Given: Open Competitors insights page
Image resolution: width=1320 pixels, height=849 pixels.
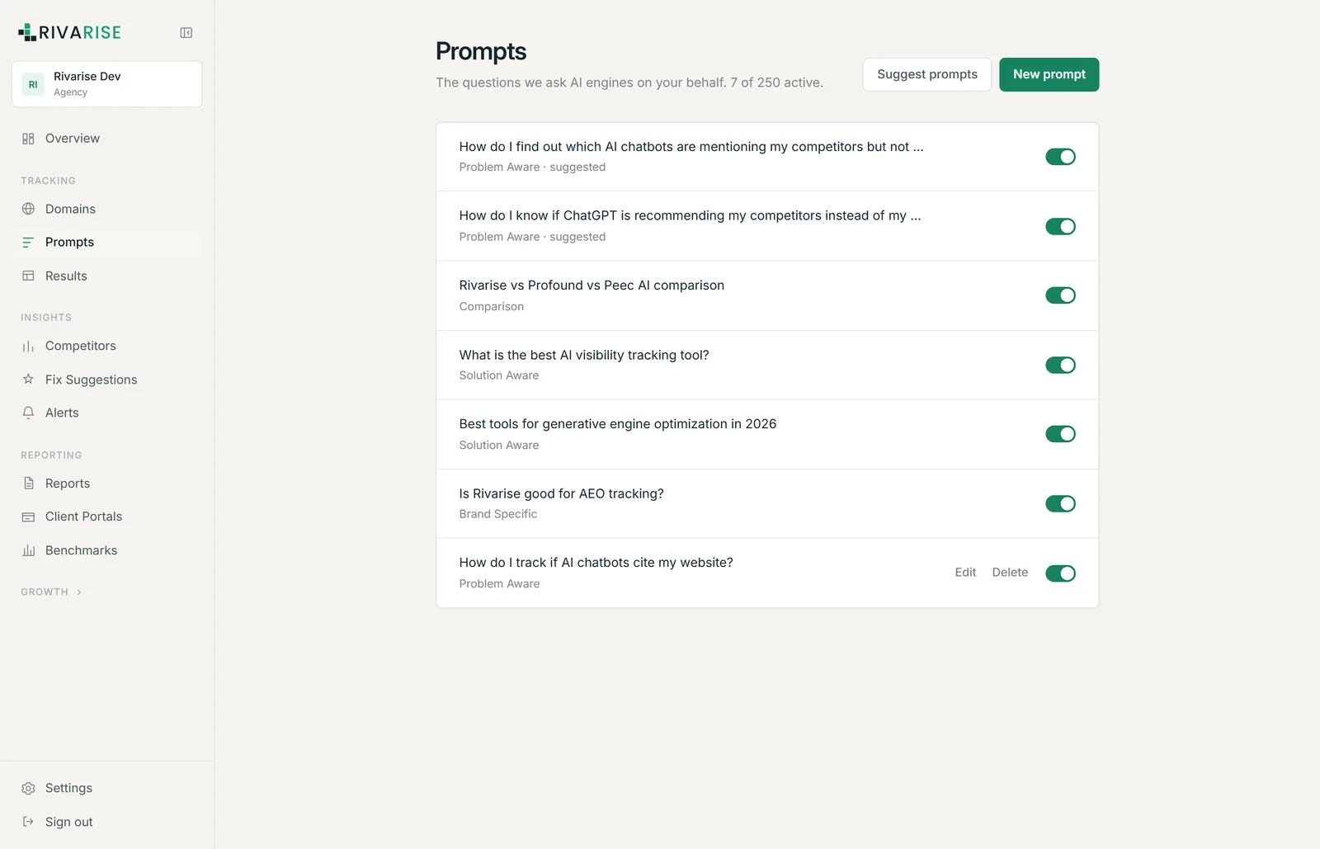Looking at the screenshot, I should [x=107, y=347].
